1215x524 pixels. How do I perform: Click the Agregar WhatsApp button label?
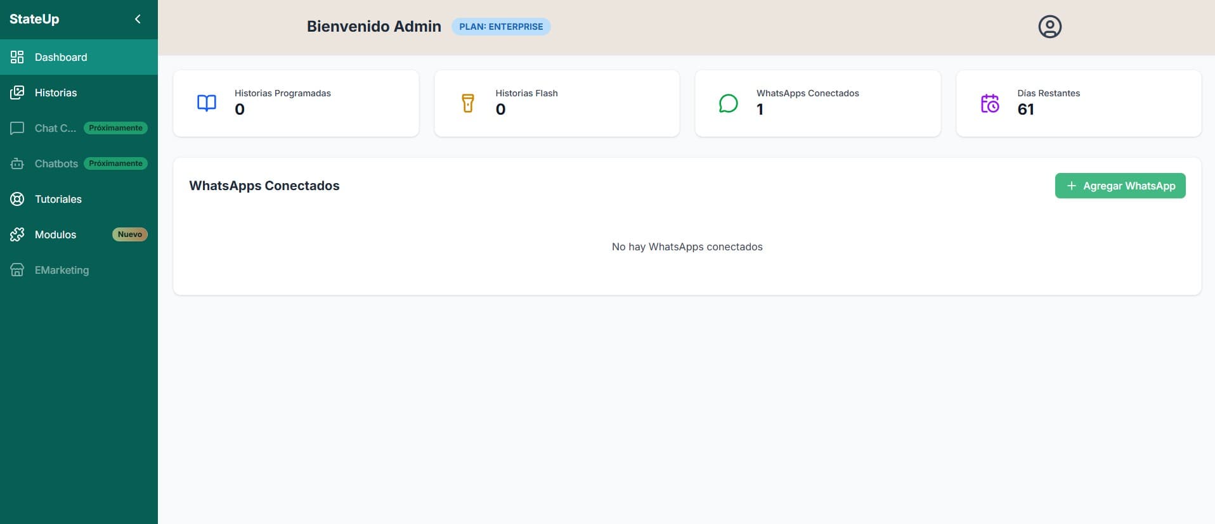[1129, 186]
